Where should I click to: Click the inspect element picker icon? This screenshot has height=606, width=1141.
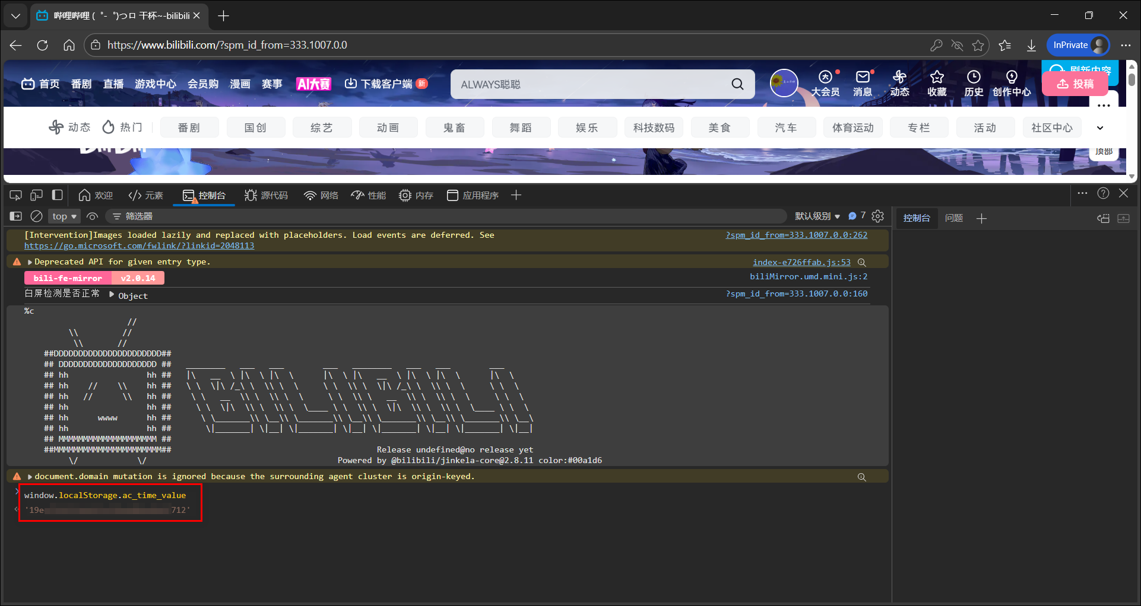[x=16, y=195]
